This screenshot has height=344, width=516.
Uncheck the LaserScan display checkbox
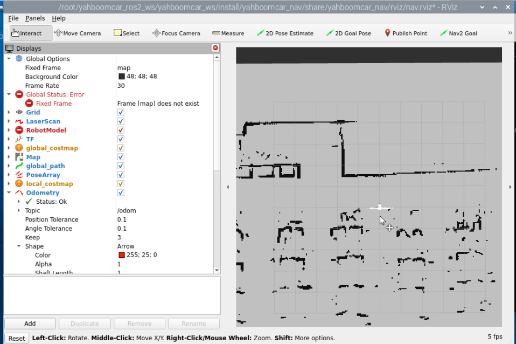click(121, 121)
